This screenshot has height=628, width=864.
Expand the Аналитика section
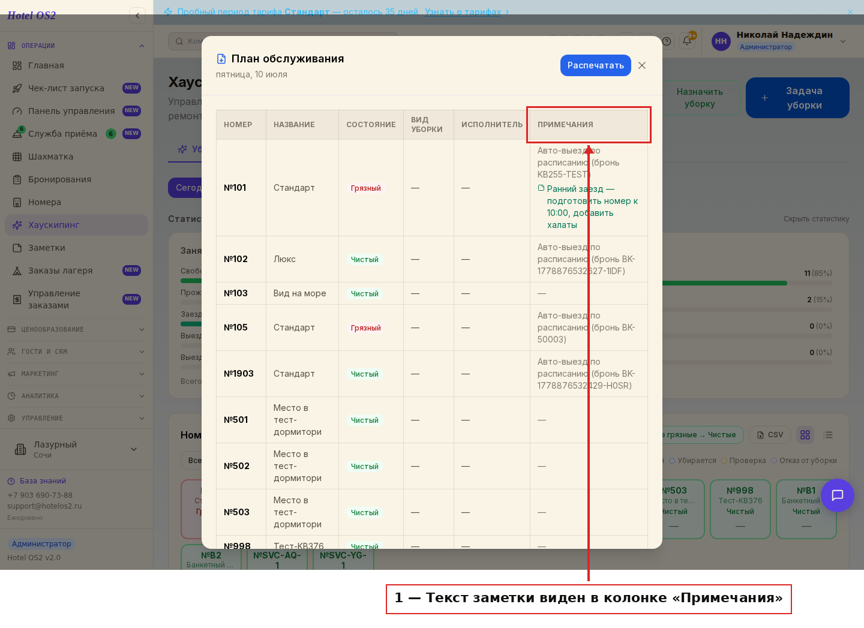tap(76, 396)
